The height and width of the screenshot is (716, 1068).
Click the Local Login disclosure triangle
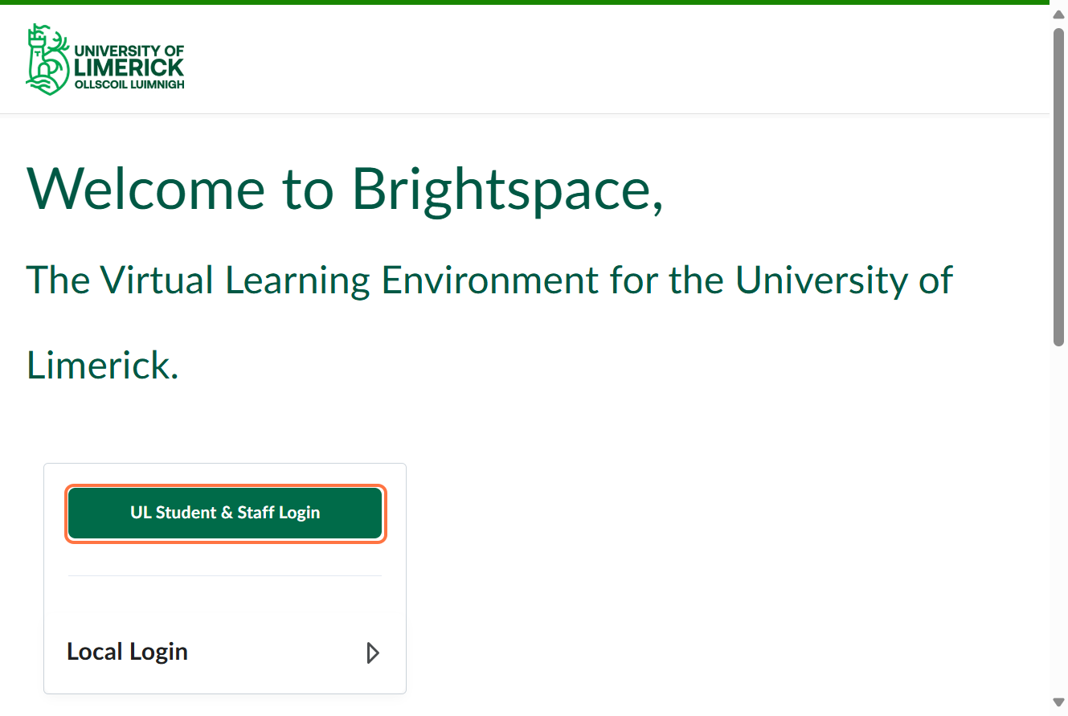pyautogui.click(x=372, y=653)
